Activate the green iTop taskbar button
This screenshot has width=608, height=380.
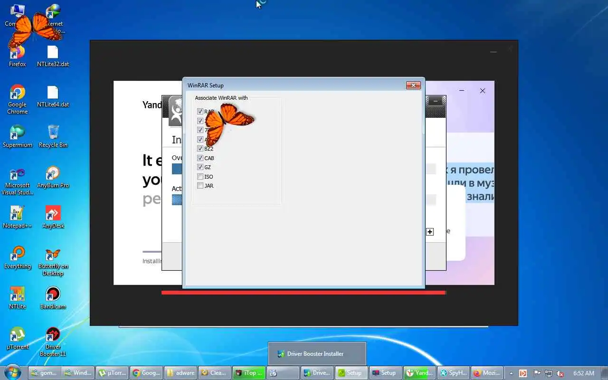click(249, 373)
